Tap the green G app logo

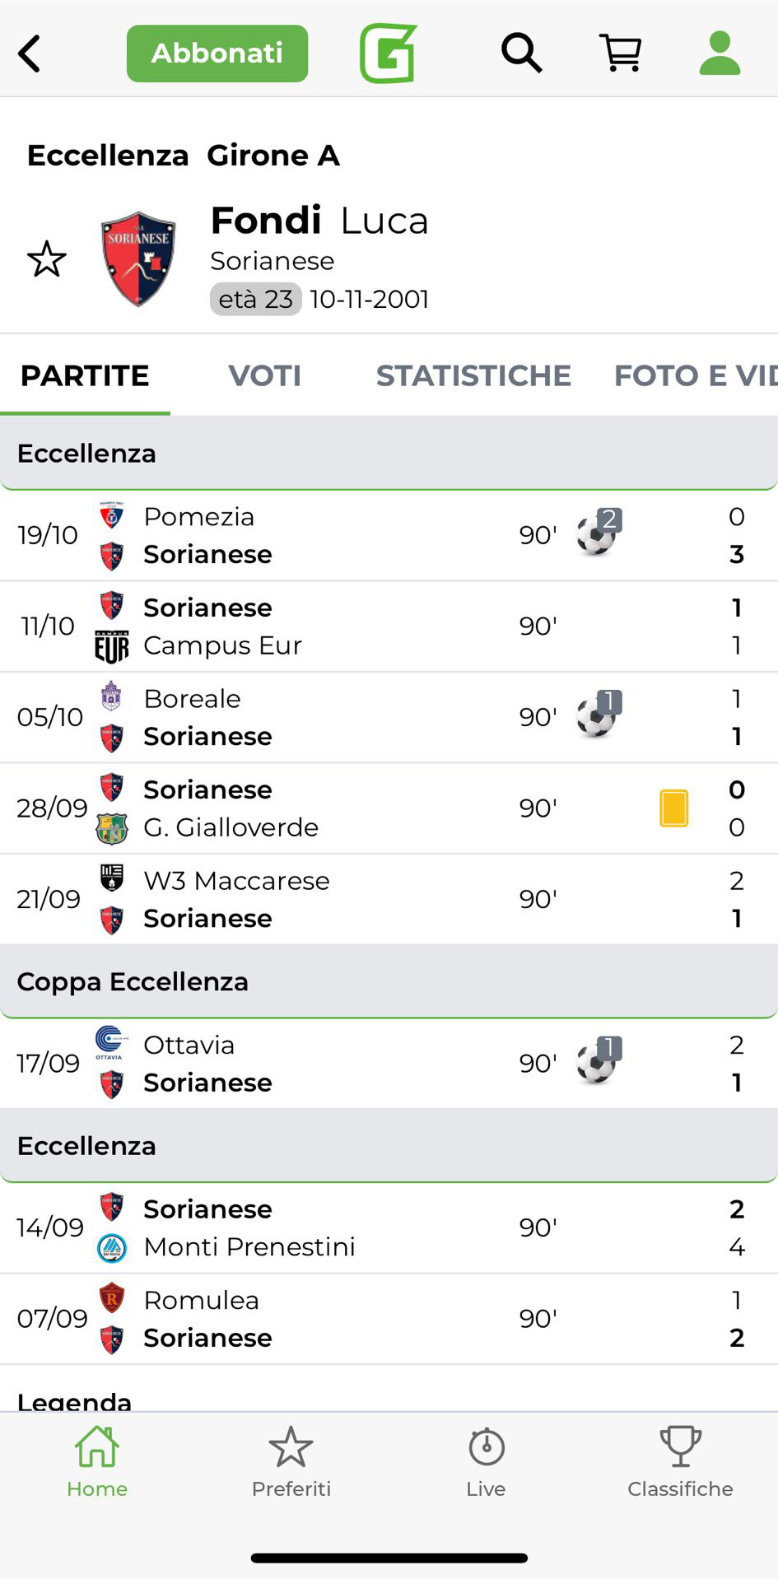[388, 54]
